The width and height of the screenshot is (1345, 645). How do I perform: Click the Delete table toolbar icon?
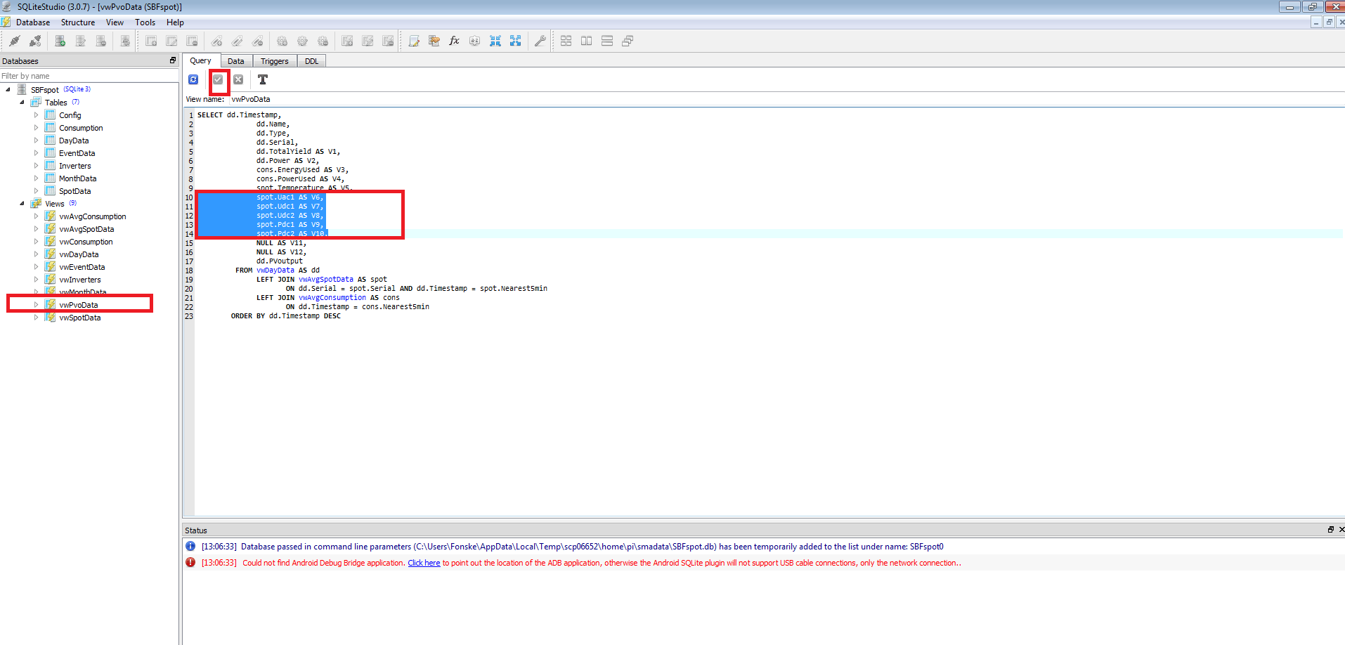pyautogui.click(x=192, y=41)
